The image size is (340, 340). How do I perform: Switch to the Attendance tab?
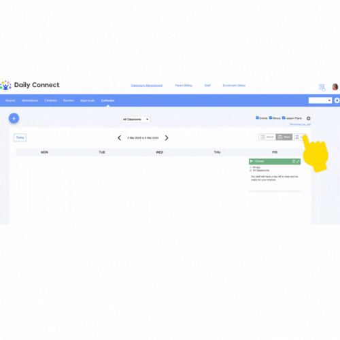point(30,101)
